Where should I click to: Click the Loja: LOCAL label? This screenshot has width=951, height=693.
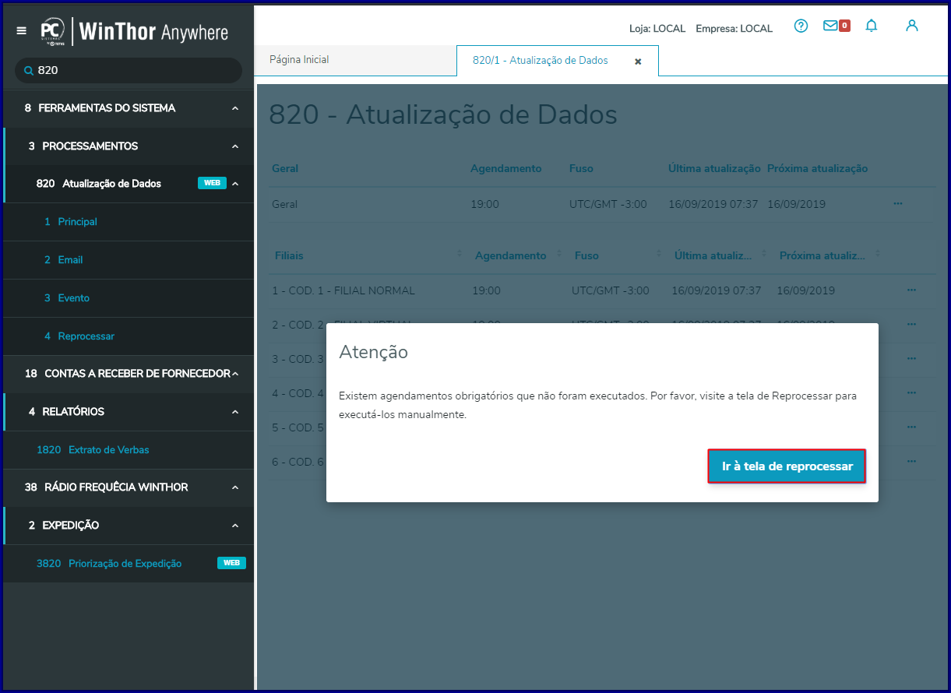657,29
